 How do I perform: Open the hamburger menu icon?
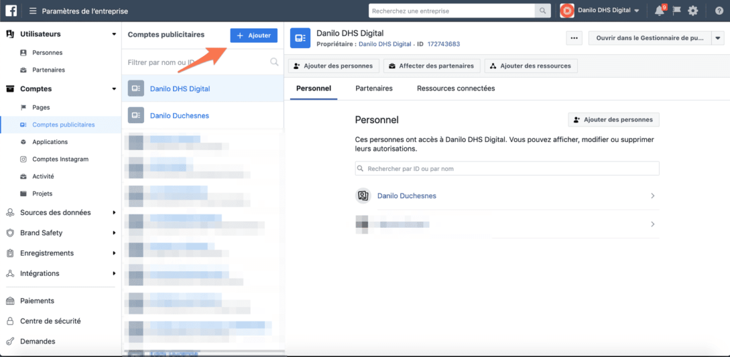[x=32, y=11]
